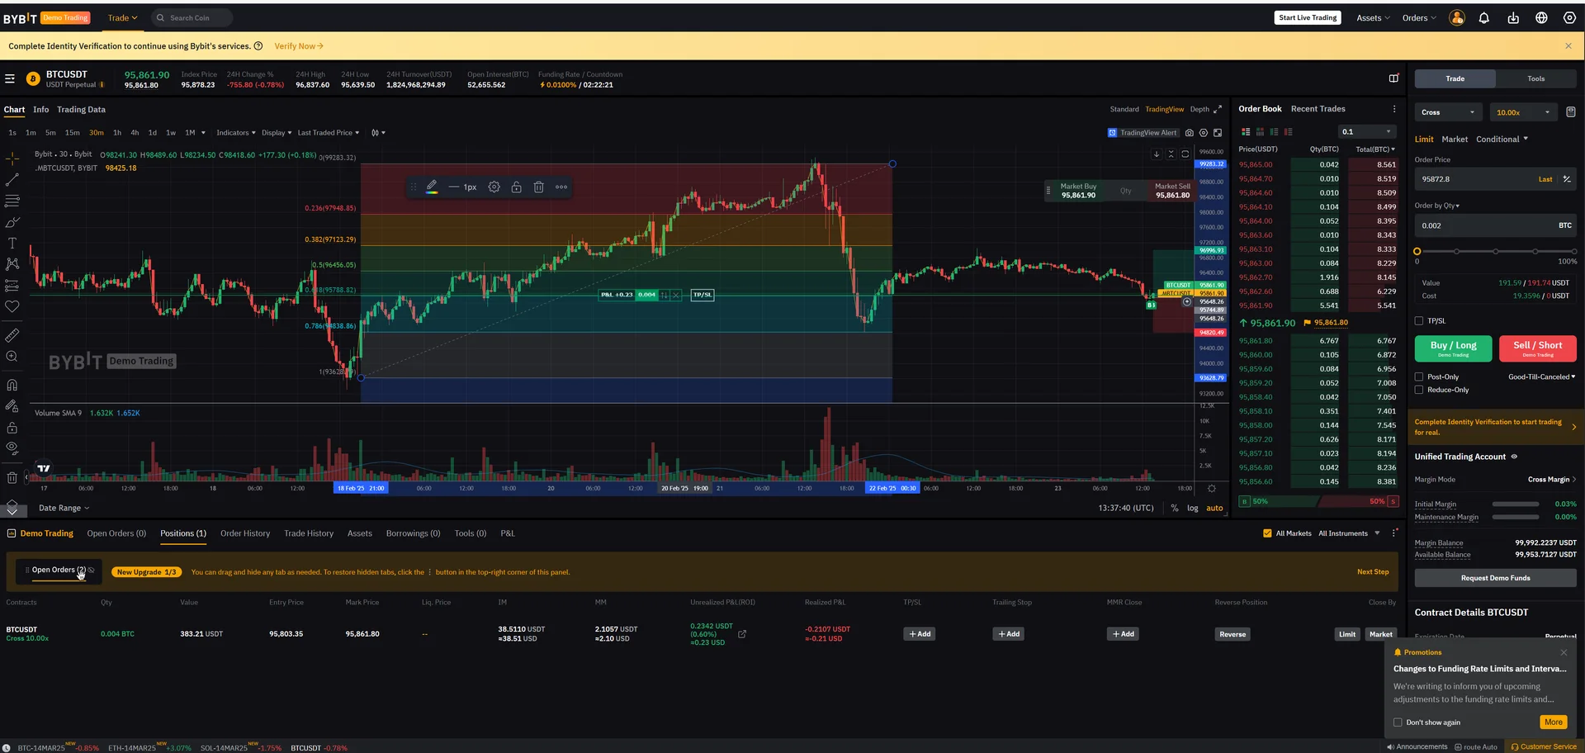Expand the Display dropdown
The image size is (1585, 753).
[277, 133]
